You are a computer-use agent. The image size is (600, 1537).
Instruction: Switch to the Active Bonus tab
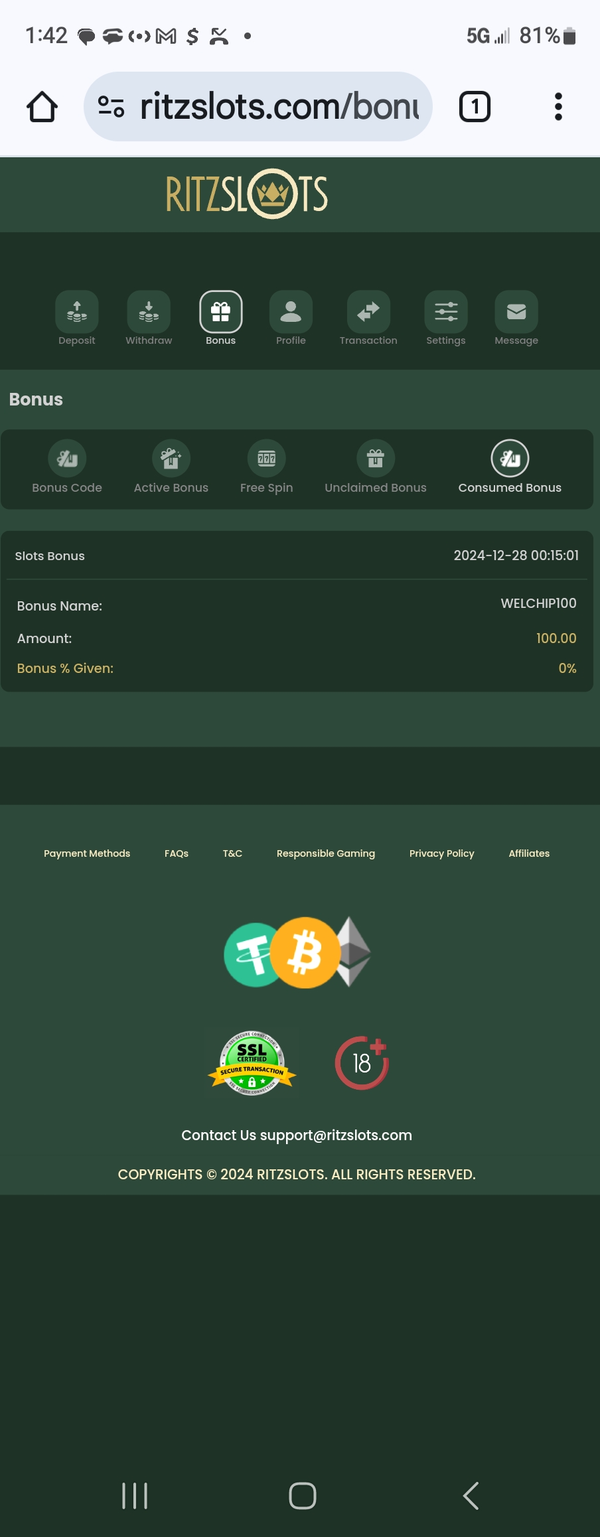171,469
